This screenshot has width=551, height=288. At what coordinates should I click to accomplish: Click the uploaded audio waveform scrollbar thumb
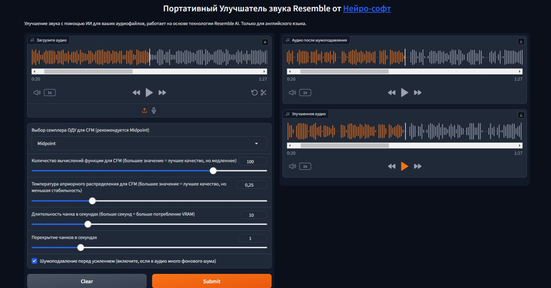tap(88, 72)
